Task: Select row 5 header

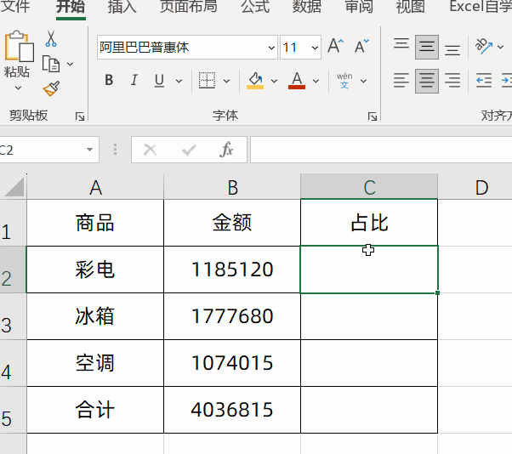Action: point(13,410)
